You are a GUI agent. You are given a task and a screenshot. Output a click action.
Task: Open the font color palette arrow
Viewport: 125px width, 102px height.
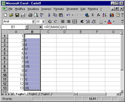[x=114, y=22]
